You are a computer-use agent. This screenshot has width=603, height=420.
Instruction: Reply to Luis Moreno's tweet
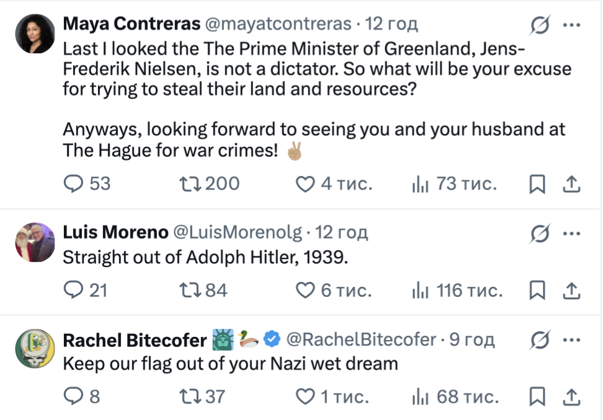74,290
